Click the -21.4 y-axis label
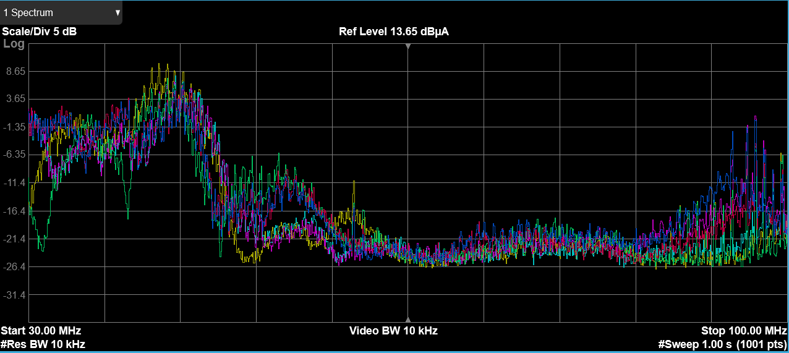Screen dimensions: 789x353 tap(14, 239)
